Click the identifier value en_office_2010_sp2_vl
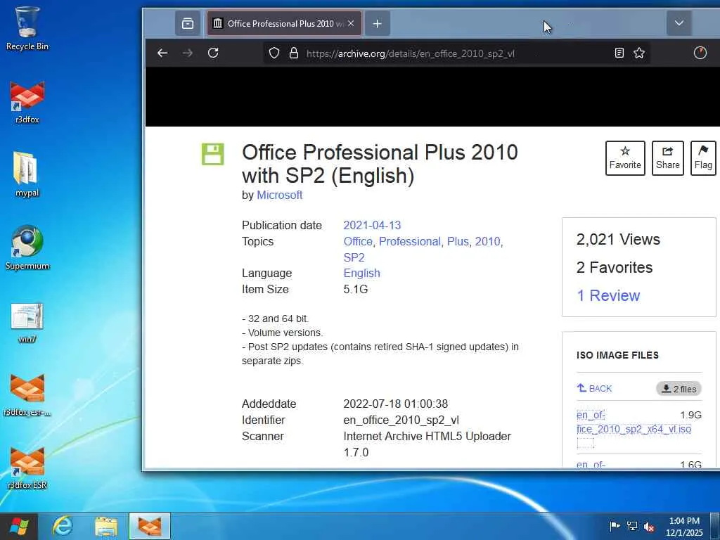The width and height of the screenshot is (720, 540). [x=401, y=420]
